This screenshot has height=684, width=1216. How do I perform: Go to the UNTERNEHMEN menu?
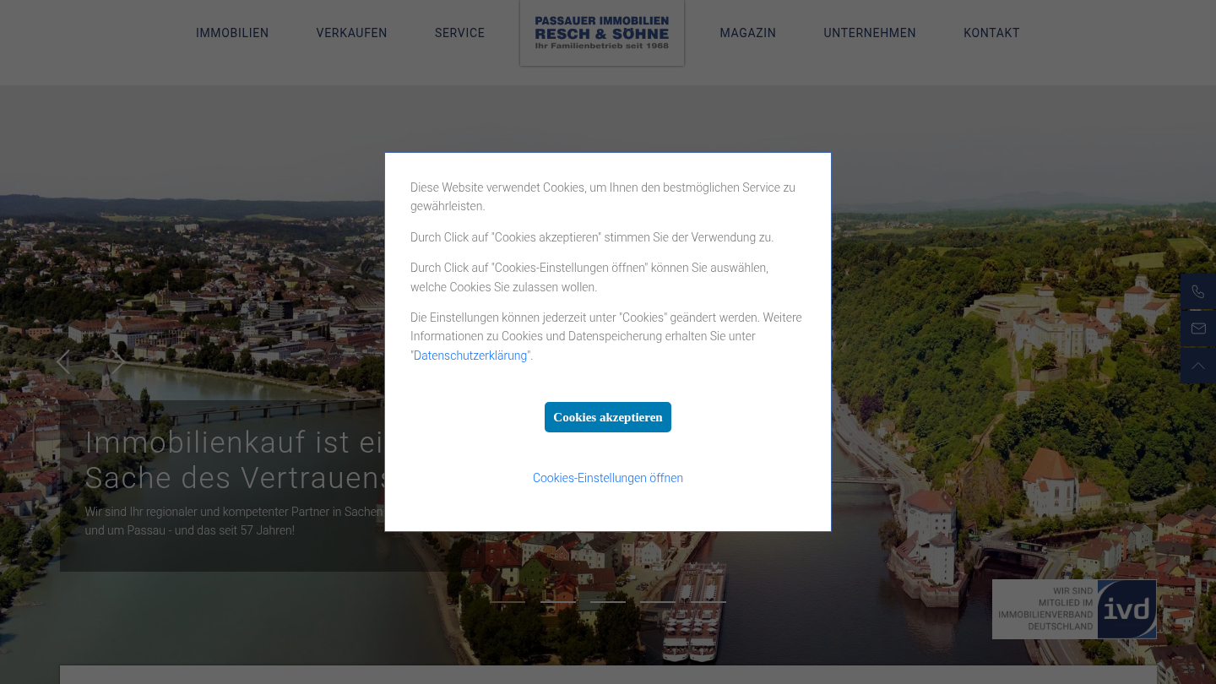click(870, 33)
